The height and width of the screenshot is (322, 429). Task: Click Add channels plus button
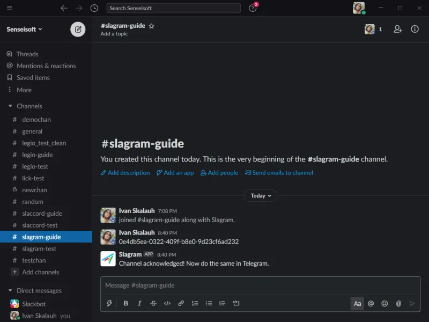point(14,272)
